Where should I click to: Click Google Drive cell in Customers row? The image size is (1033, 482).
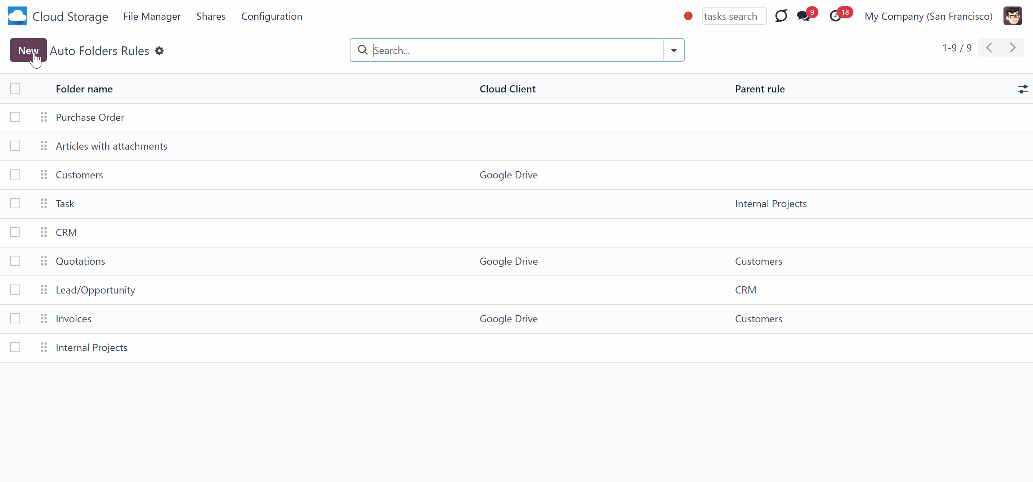509,175
